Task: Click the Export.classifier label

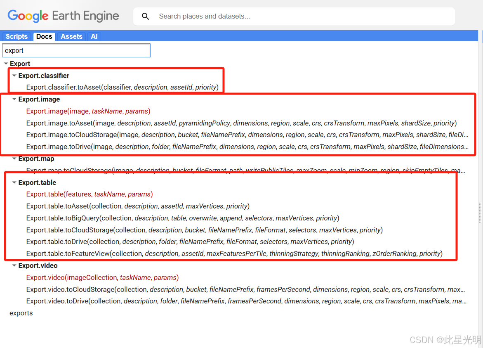Action: tap(44, 76)
